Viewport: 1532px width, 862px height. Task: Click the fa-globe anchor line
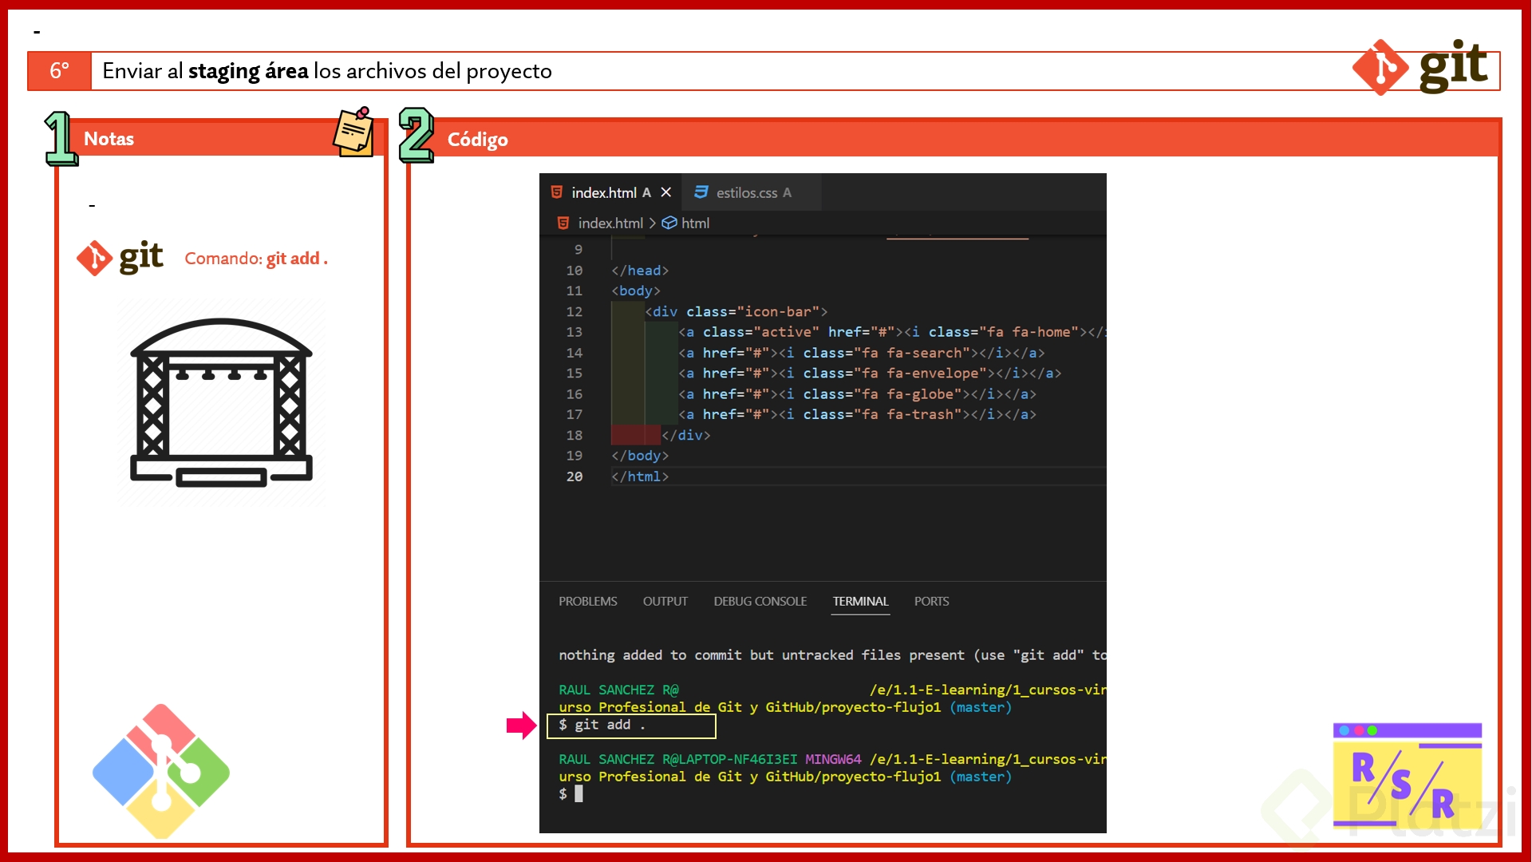[x=858, y=394]
